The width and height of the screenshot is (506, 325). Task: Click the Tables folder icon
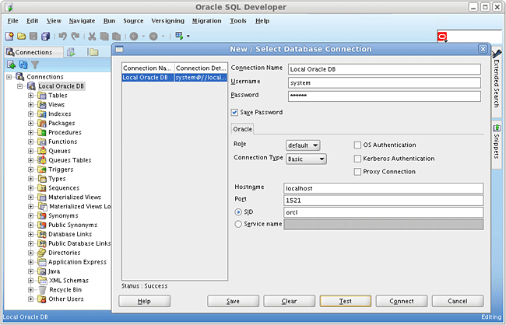pyautogui.click(x=42, y=96)
